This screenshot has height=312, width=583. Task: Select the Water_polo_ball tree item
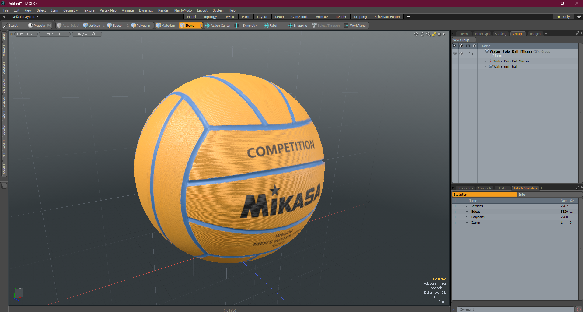(x=505, y=67)
